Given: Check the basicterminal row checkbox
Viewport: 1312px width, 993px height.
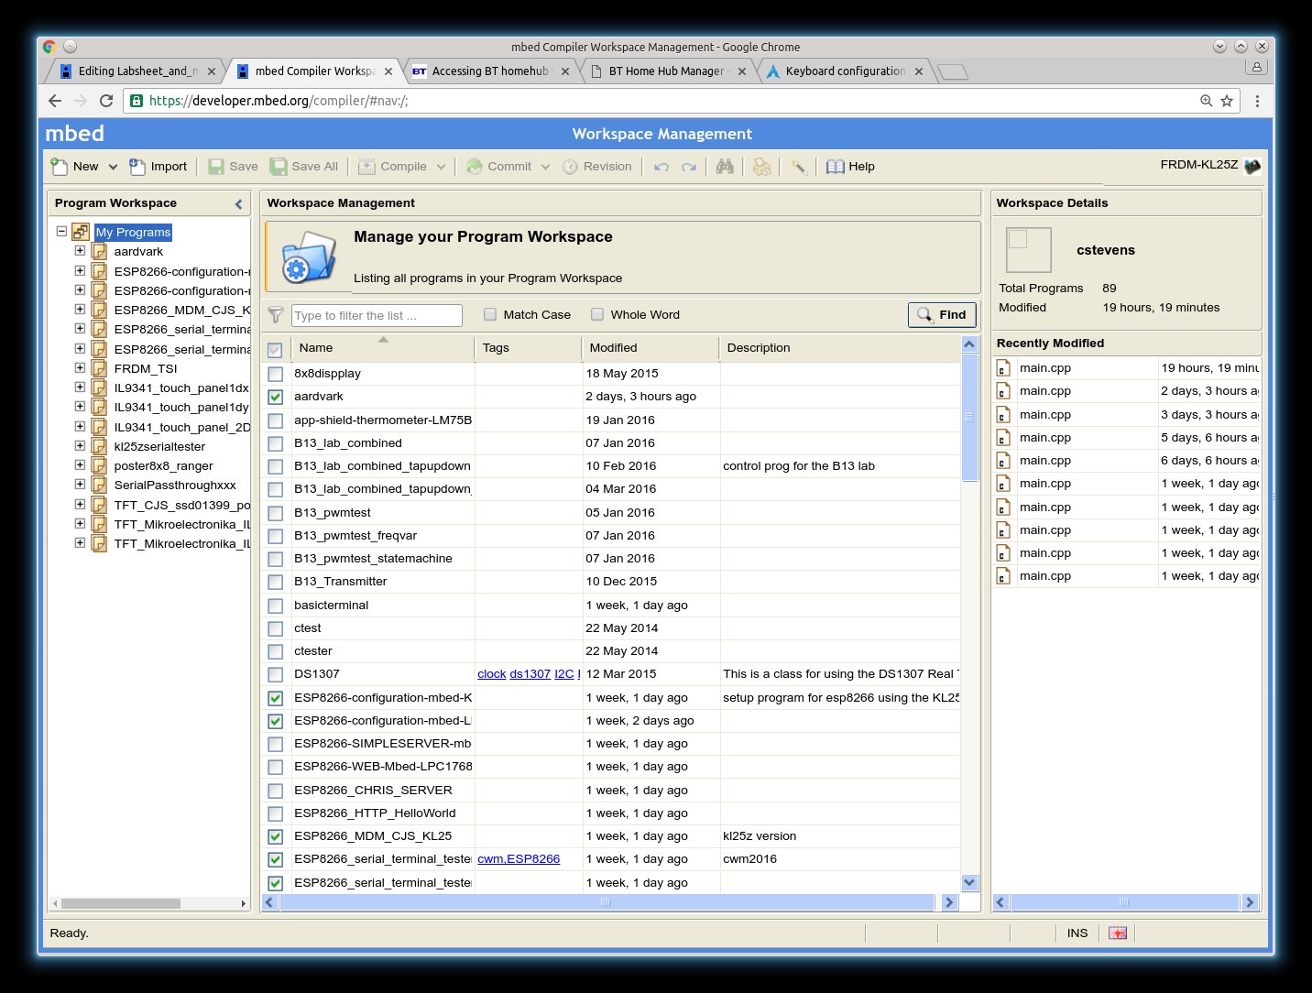Looking at the screenshot, I should coord(275,606).
